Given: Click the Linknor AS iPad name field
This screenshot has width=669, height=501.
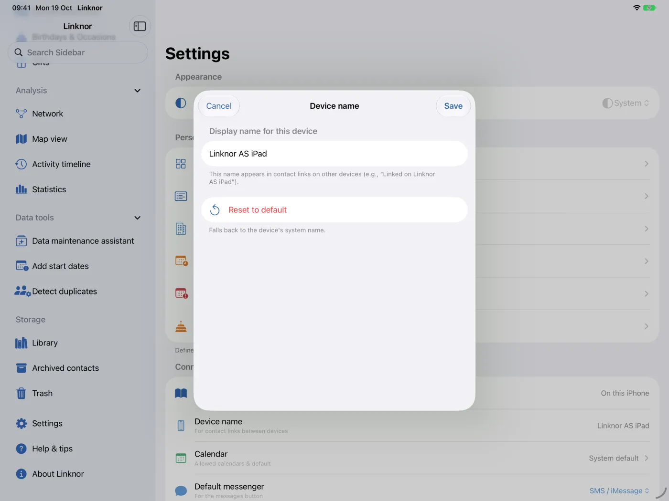Looking at the screenshot, I should point(334,154).
